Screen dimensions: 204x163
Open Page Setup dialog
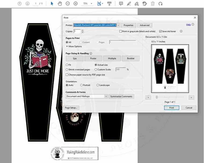coord(71,108)
